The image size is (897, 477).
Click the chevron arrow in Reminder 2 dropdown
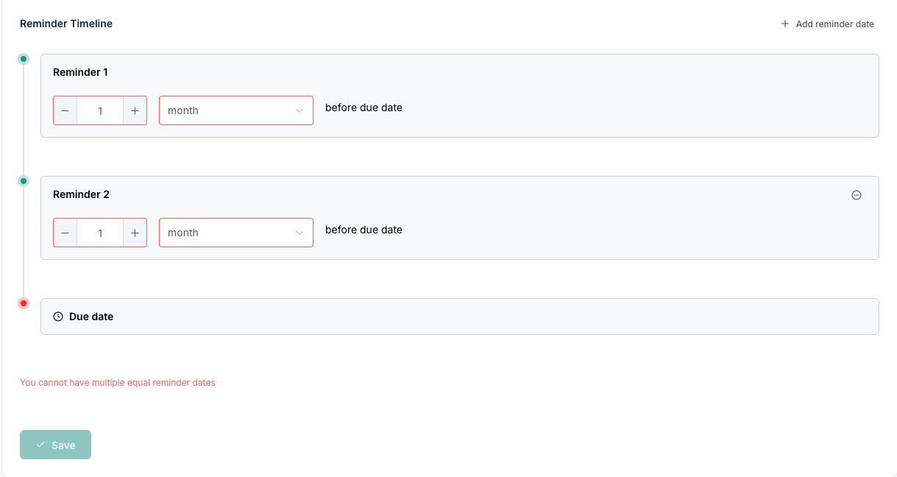tap(299, 233)
